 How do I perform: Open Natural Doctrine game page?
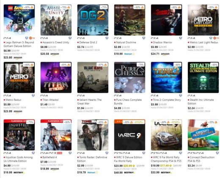click(126, 42)
